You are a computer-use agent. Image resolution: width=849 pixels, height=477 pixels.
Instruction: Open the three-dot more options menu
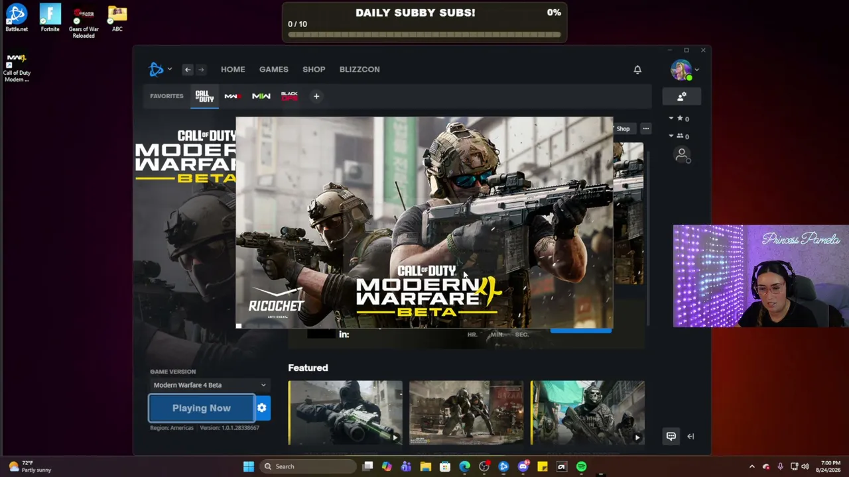[645, 129]
